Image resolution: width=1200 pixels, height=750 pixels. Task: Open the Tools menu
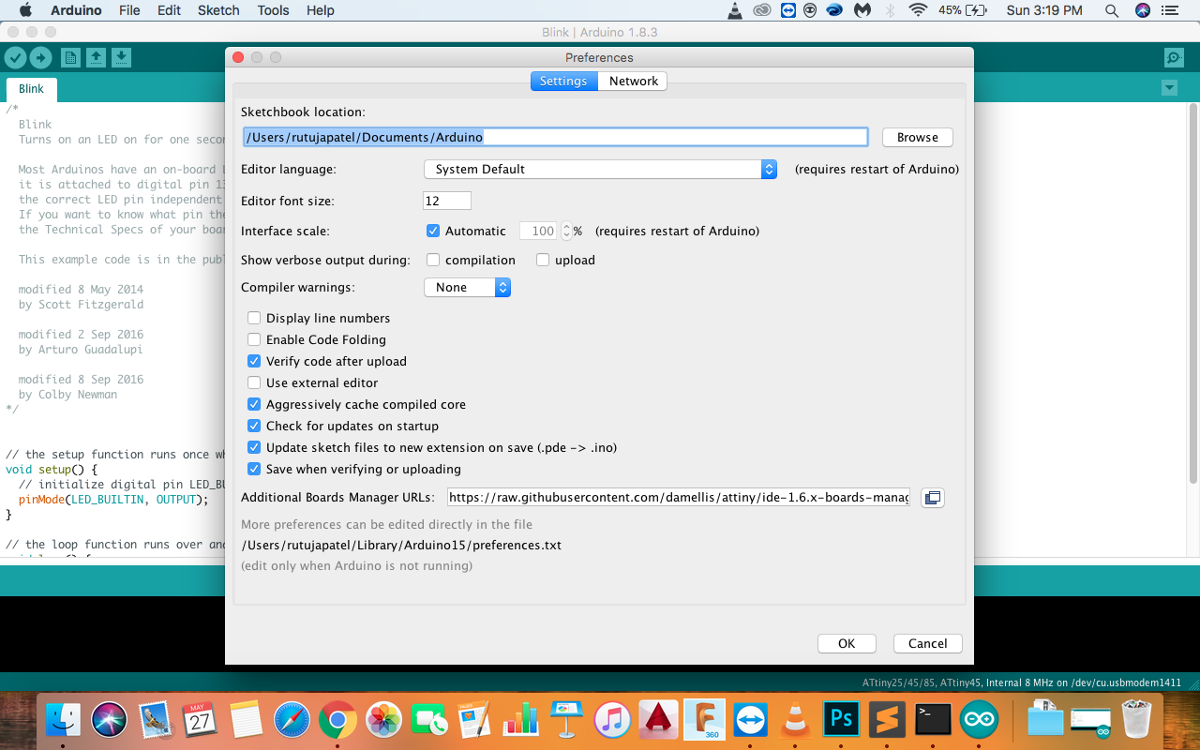(x=273, y=10)
